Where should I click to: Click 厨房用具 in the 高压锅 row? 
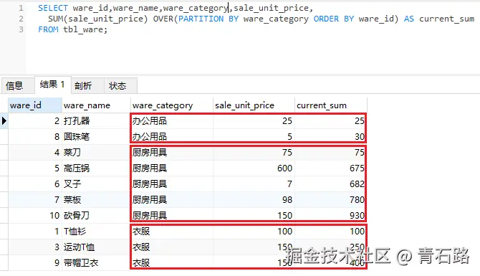tap(150, 168)
